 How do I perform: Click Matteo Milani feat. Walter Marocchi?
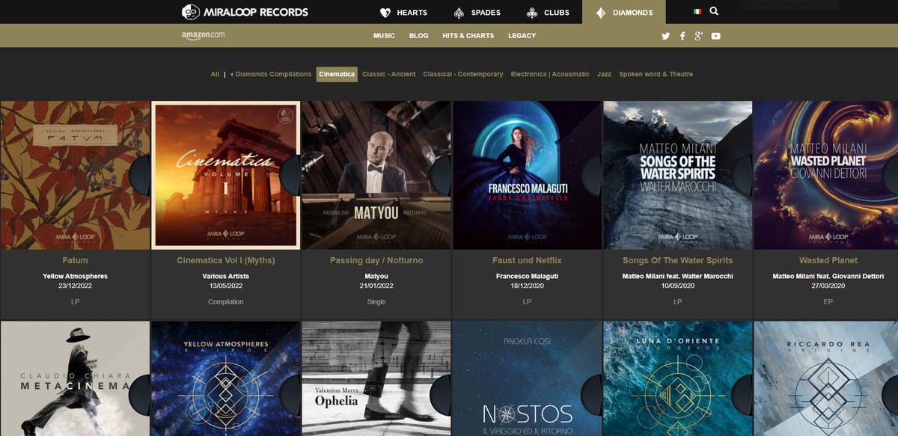click(x=678, y=276)
